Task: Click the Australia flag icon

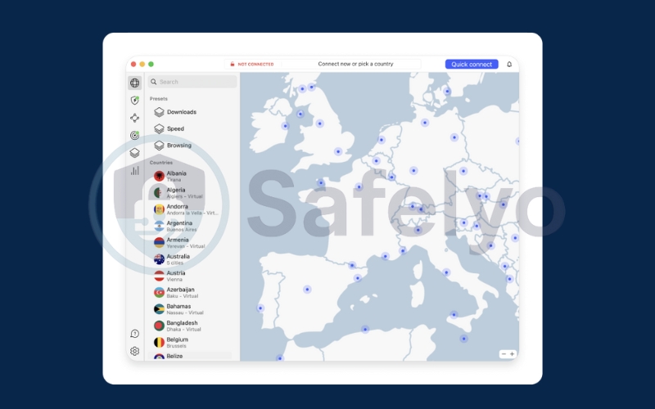Action: coord(159,259)
